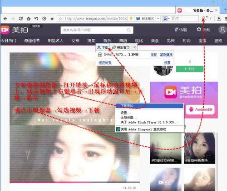This screenshot has height=191, width=227.
Task: Select the 舞蹈 category
Action: tap(123, 41)
